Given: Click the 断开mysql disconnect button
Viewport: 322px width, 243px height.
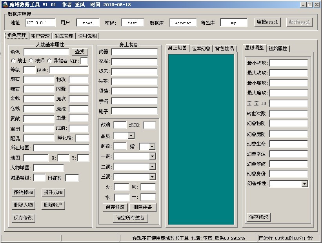Looking at the screenshot, I should (299, 22).
